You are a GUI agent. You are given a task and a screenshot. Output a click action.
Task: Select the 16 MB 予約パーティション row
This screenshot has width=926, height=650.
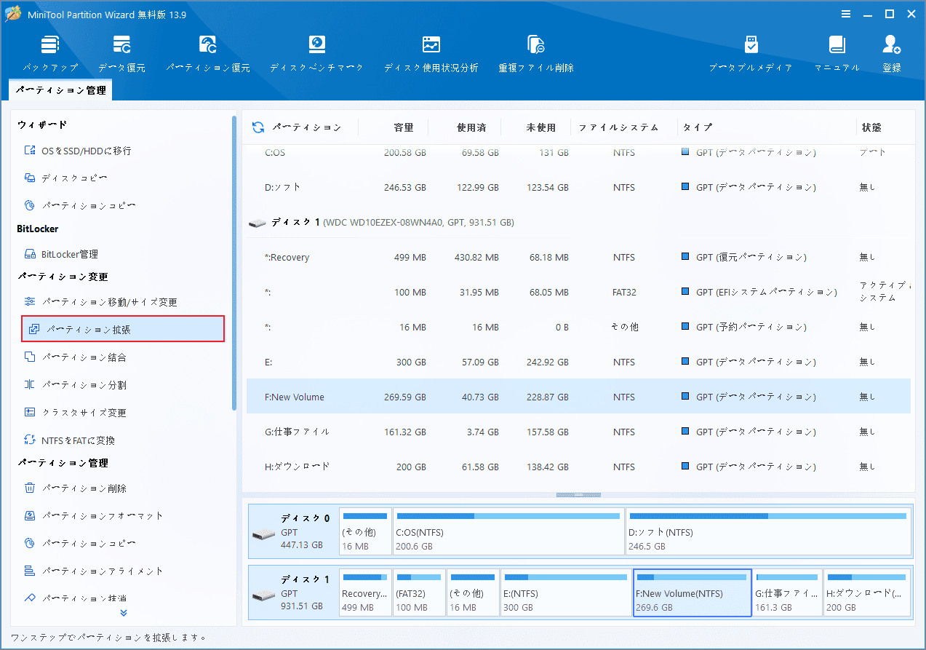[x=578, y=327]
